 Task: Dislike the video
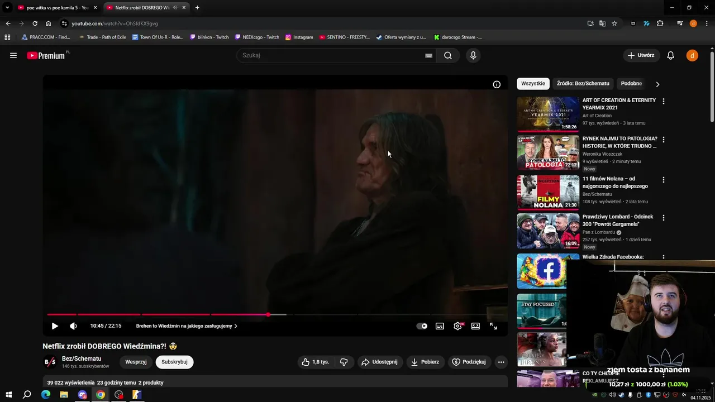(344, 362)
